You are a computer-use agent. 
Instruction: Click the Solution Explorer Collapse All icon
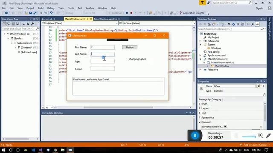pyautogui.click(x=238, y=24)
